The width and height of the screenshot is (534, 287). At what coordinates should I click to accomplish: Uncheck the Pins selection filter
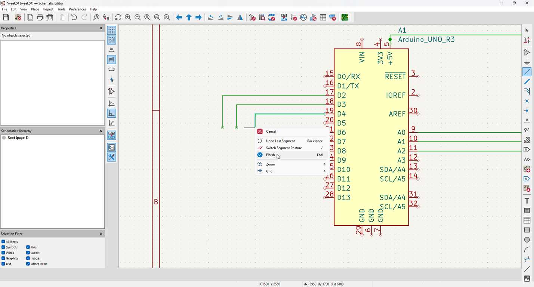click(x=28, y=247)
